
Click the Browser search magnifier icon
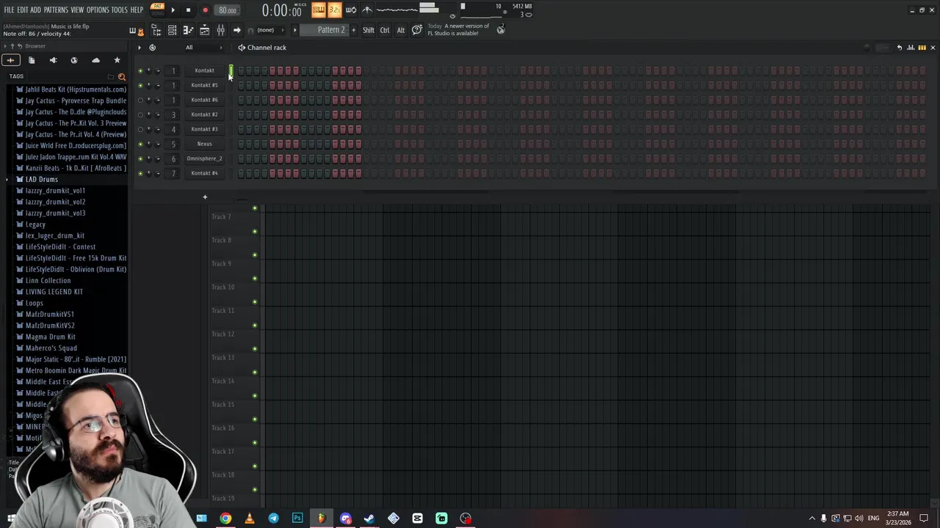pyautogui.click(x=122, y=76)
